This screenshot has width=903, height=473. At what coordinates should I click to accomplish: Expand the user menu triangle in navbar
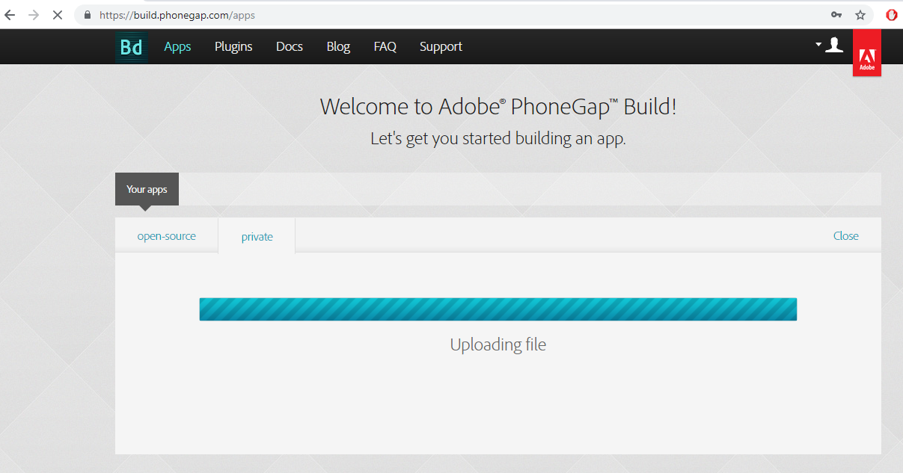(817, 44)
